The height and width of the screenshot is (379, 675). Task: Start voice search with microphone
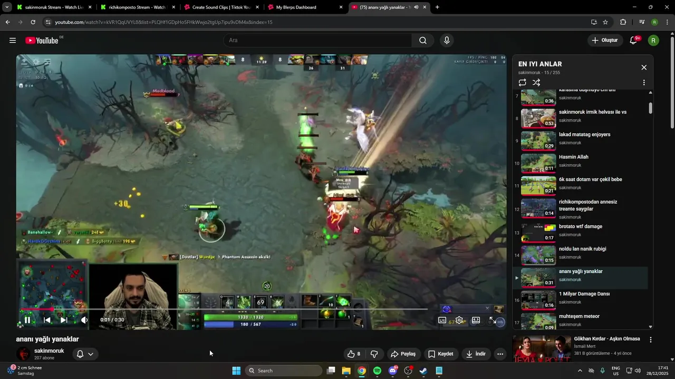[x=447, y=41]
